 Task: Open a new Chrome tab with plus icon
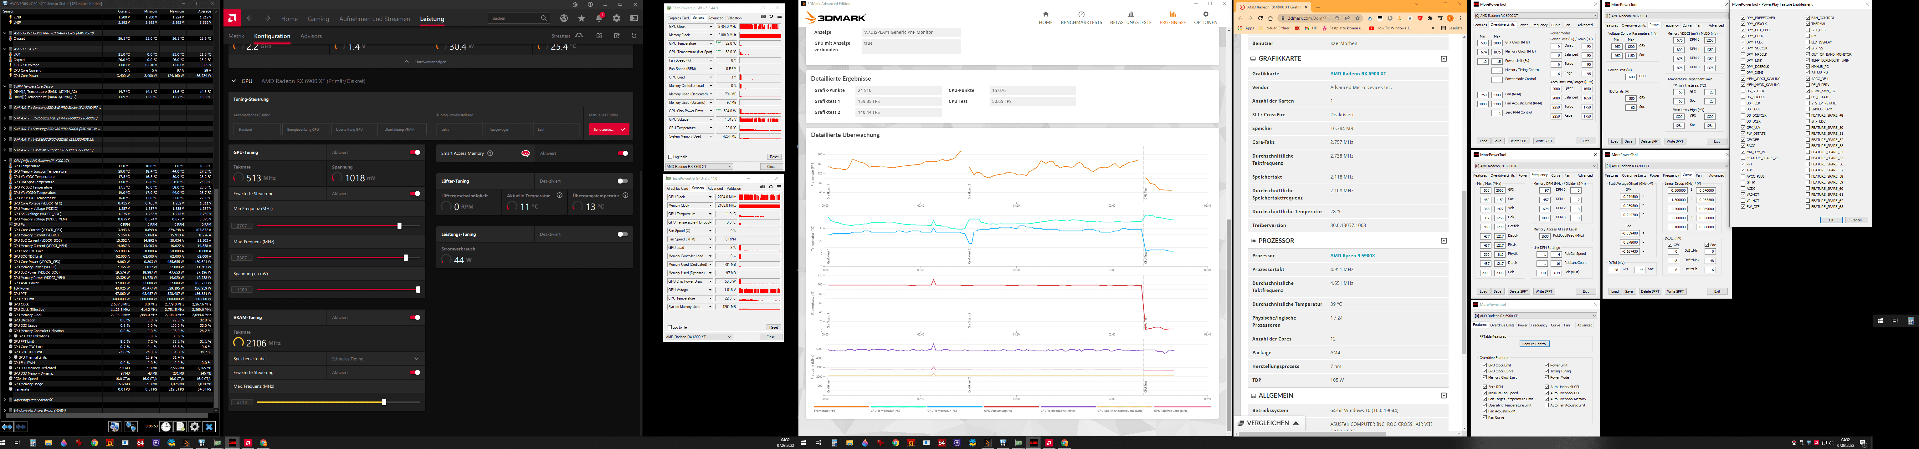point(1318,8)
